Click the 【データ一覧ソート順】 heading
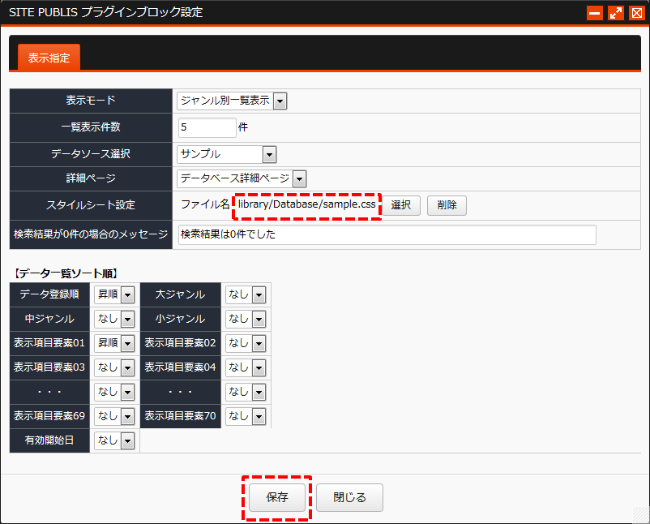 pos(66,273)
